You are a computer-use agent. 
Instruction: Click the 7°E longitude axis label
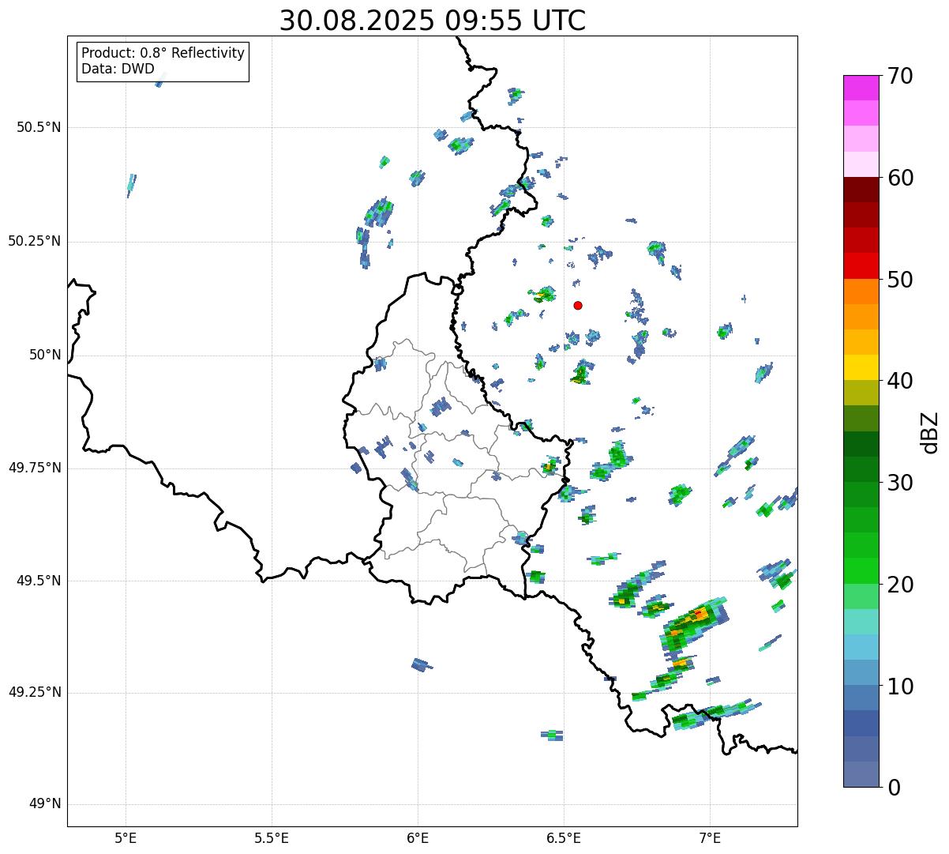710,837
